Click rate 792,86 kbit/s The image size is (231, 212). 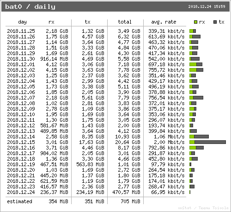166,148
